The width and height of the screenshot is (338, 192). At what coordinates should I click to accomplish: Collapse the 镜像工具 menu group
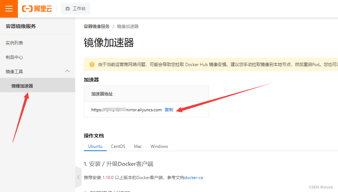click(38, 71)
